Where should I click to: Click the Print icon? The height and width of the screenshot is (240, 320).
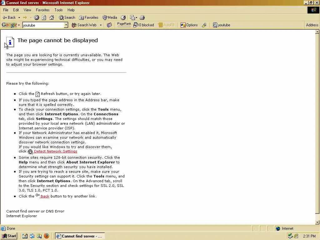[x=142, y=17]
